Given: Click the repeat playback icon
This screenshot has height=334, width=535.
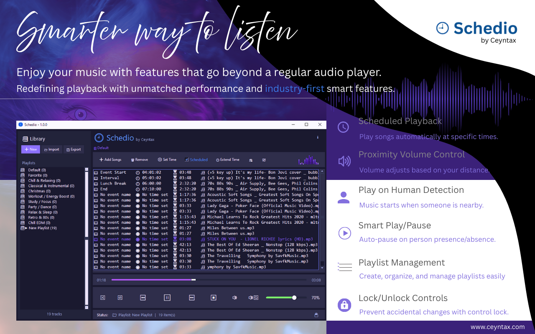Looking at the screenshot, I should [x=120, y=298].
